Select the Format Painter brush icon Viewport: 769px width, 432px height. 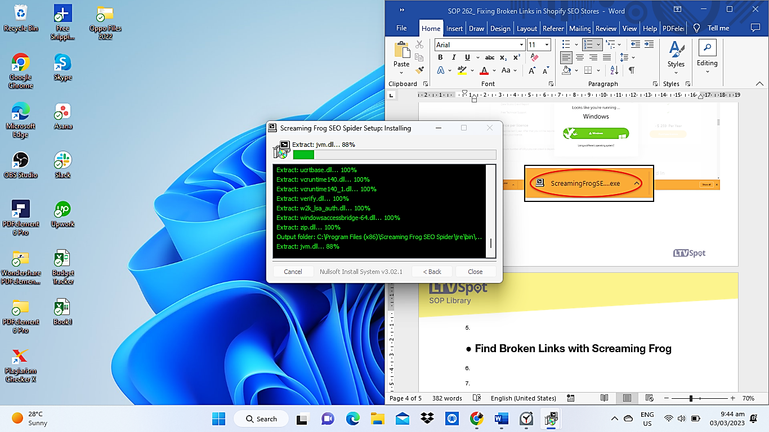point(419,70)
